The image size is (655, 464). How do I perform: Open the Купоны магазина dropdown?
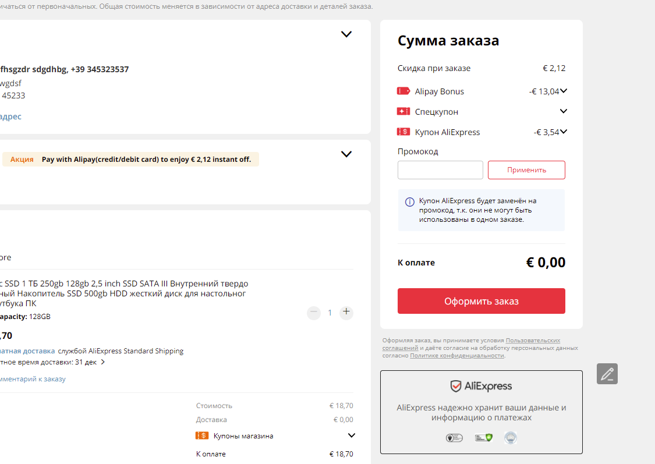(352, 435)
